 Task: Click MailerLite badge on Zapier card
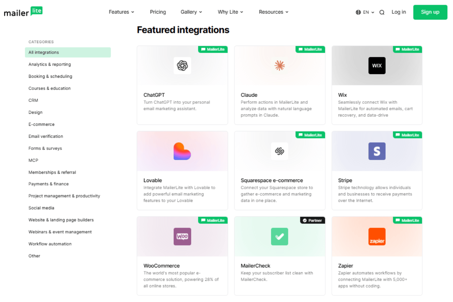point(407,220)
